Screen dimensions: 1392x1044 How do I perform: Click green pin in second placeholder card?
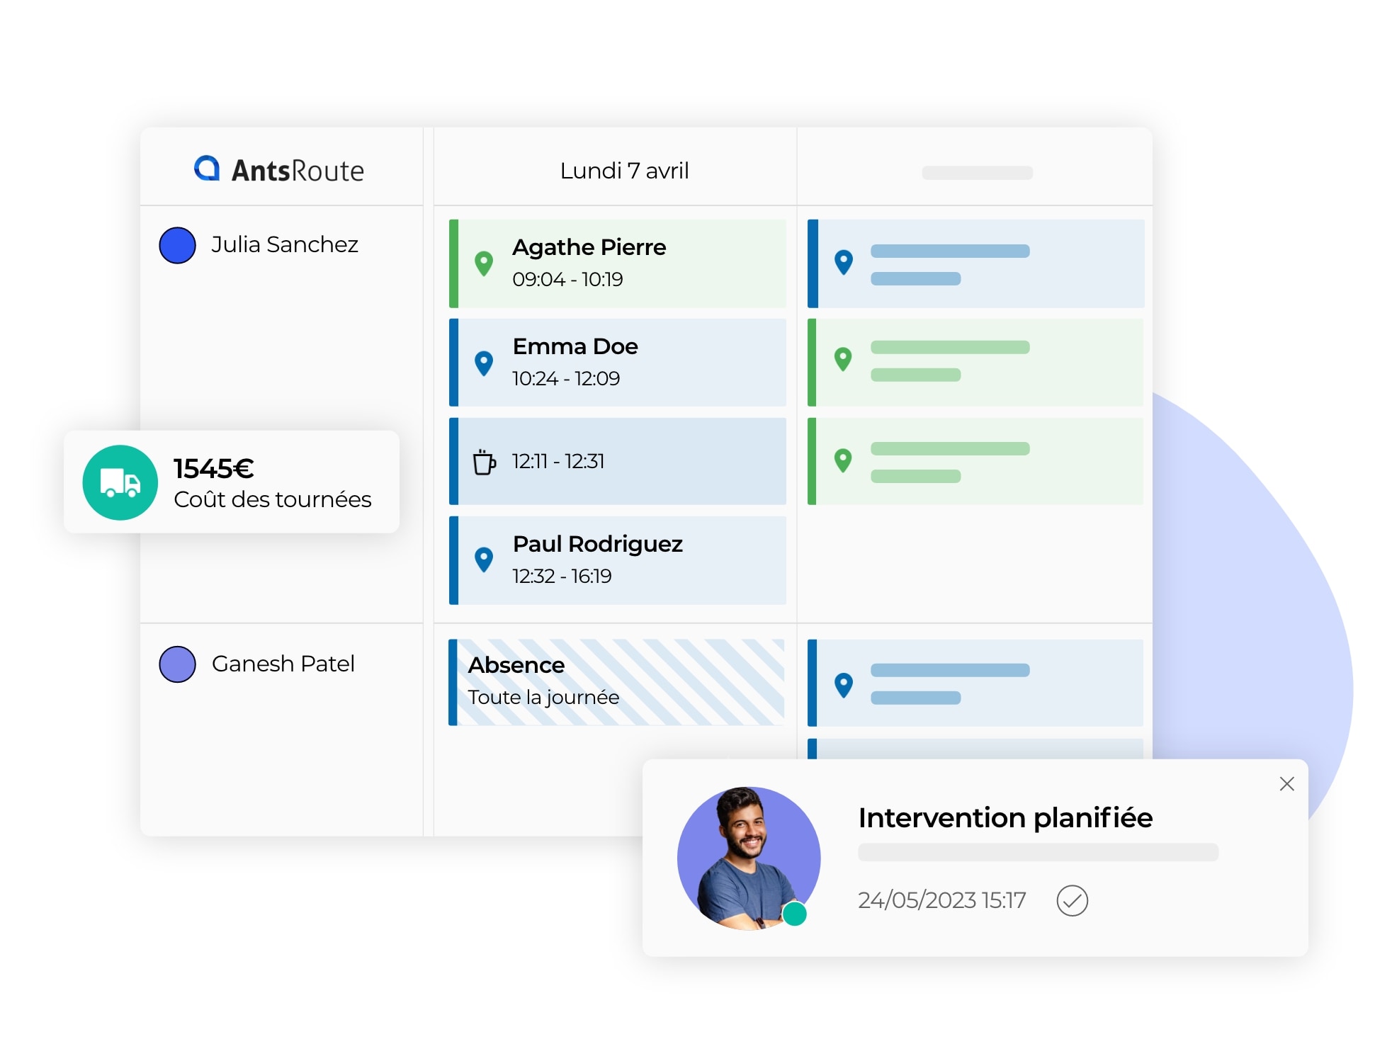843,359
